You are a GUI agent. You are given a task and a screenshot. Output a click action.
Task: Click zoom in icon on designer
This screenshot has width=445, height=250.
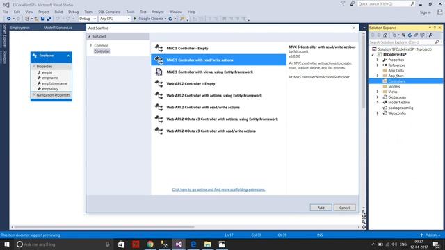pyautogui.click(x=363, y=212)
